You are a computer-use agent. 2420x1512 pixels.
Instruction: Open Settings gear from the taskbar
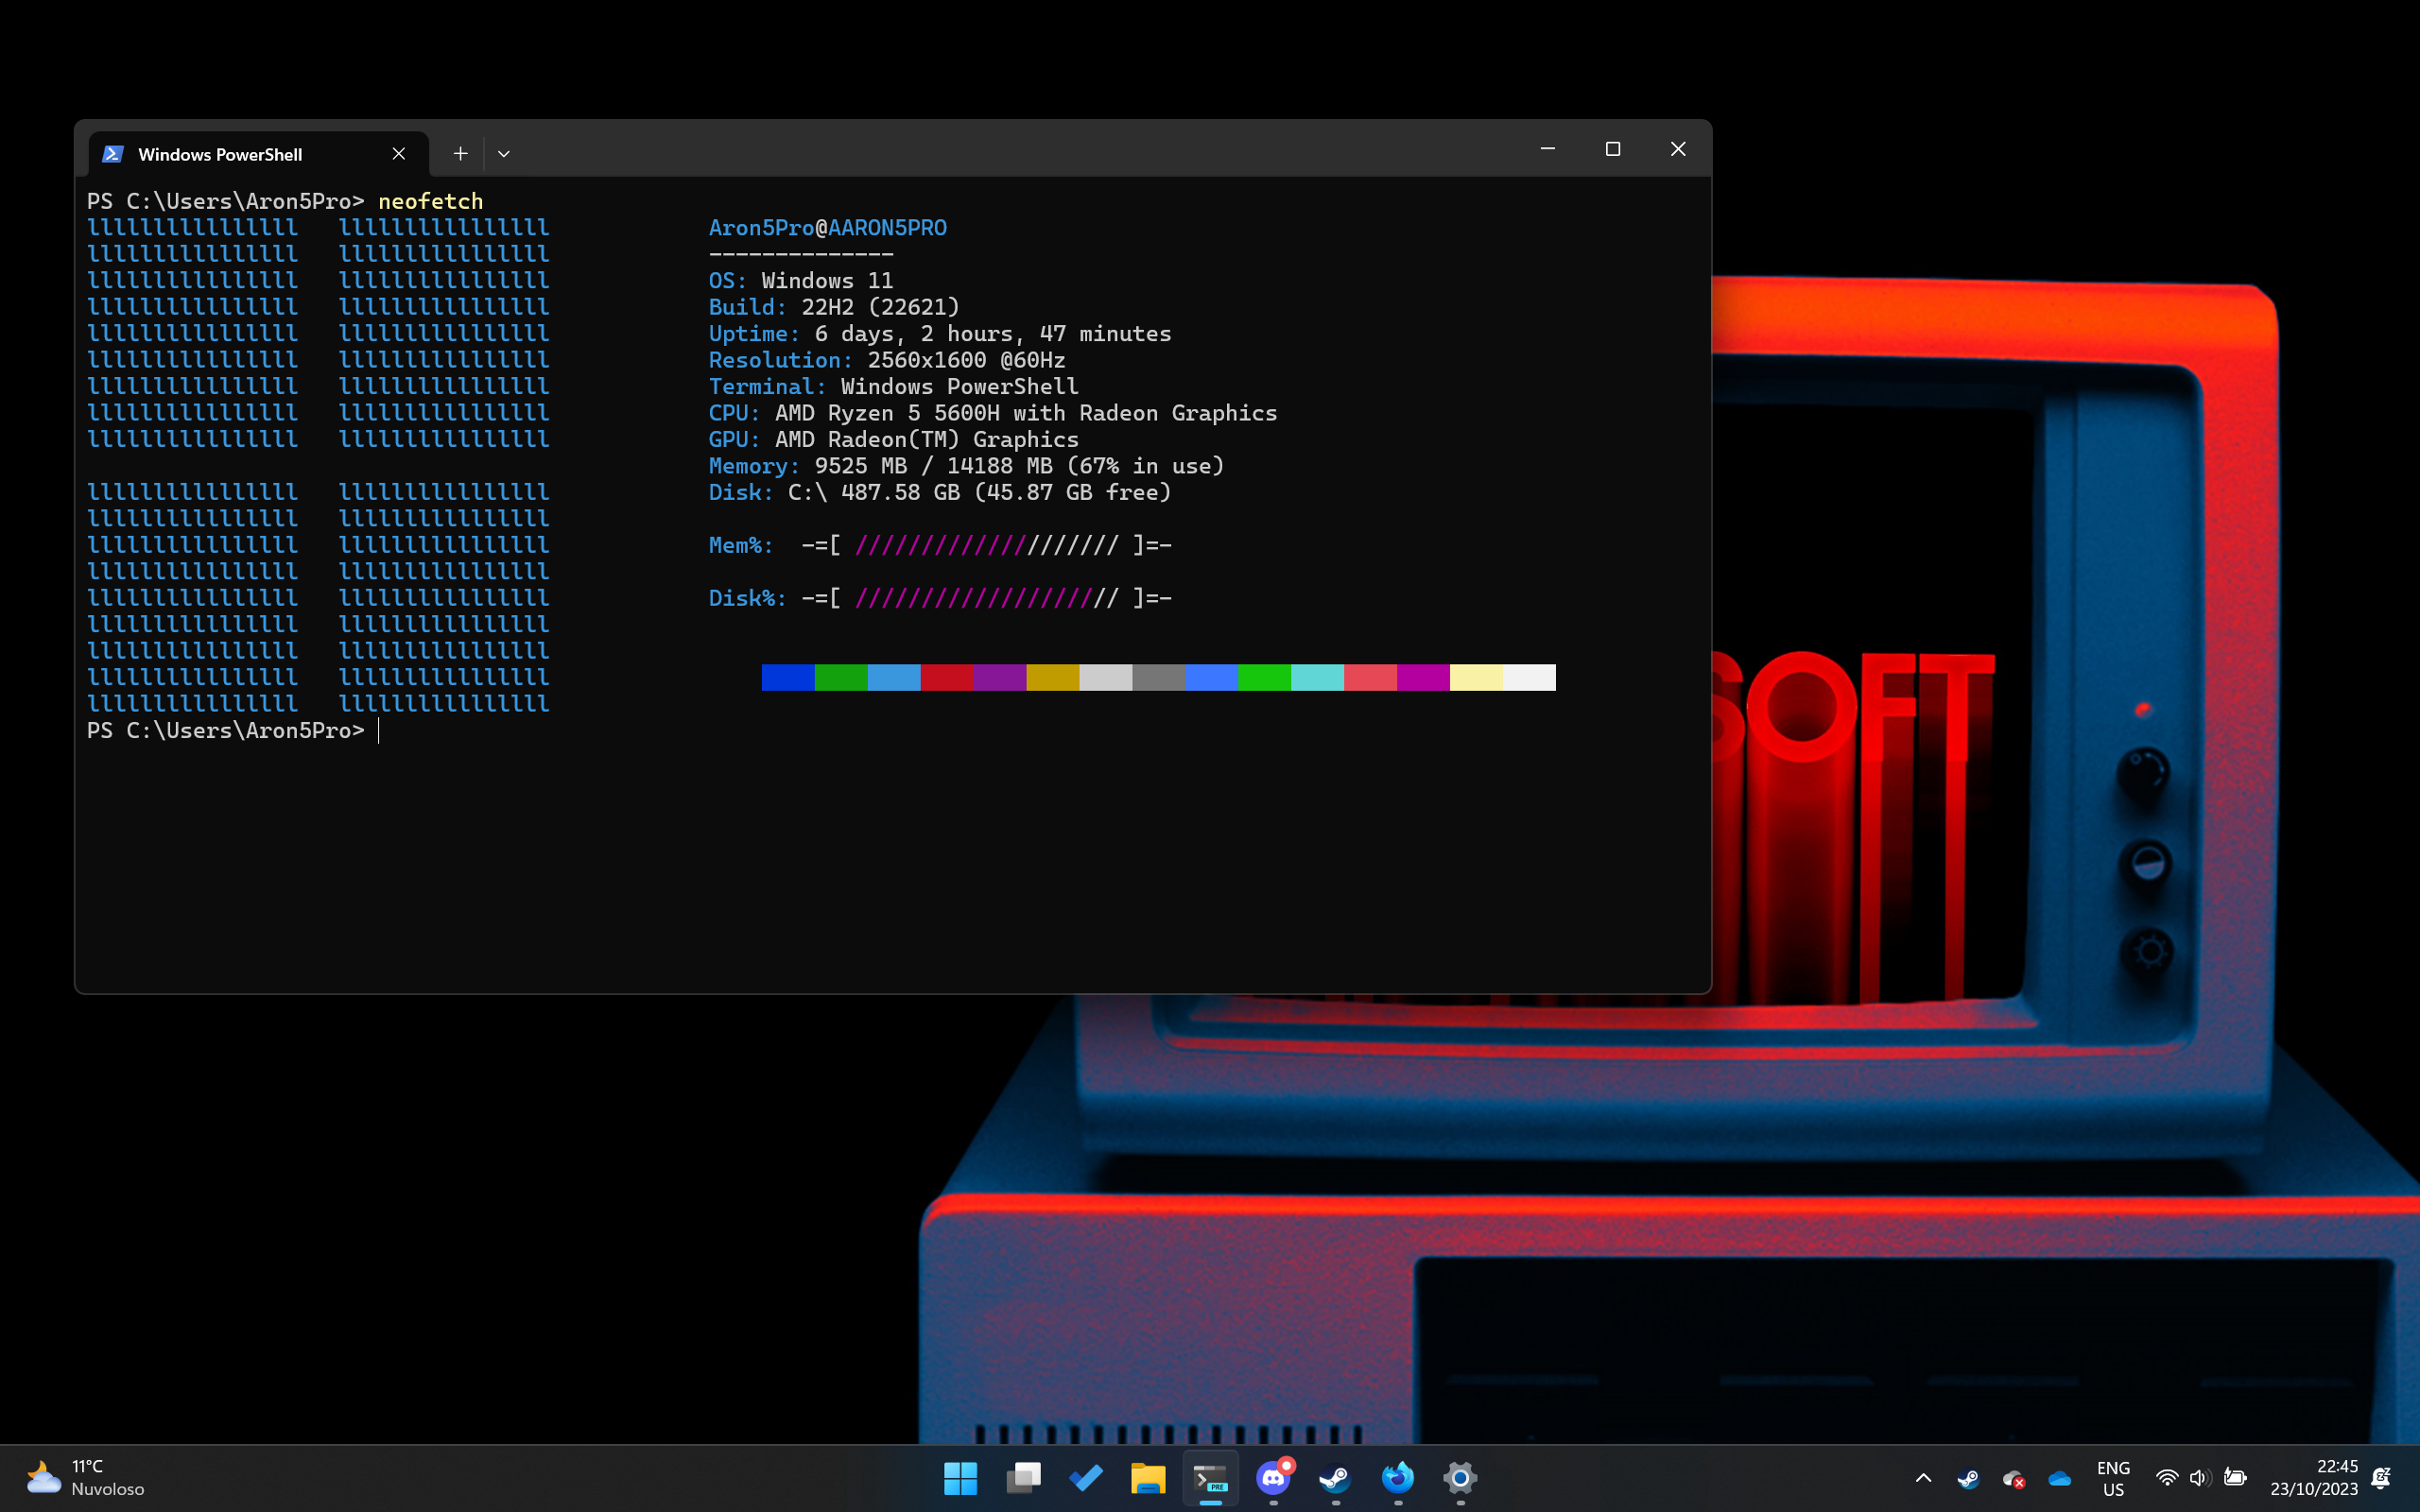pyautogui.click(x=1460, y=1478)
